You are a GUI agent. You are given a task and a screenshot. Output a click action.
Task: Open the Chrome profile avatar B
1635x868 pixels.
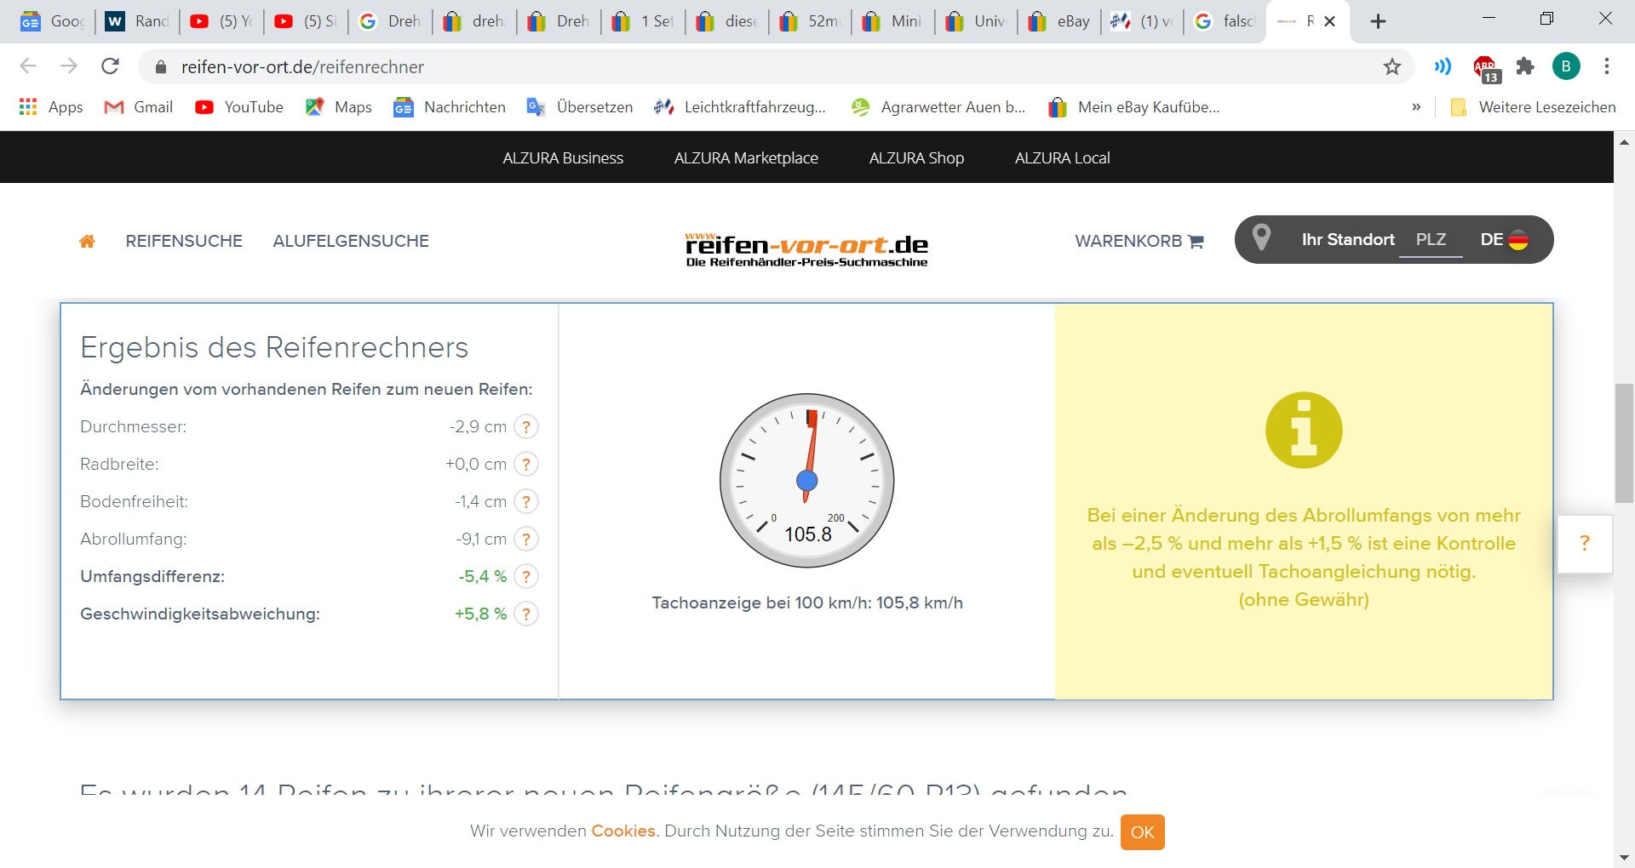(1566, 66)
